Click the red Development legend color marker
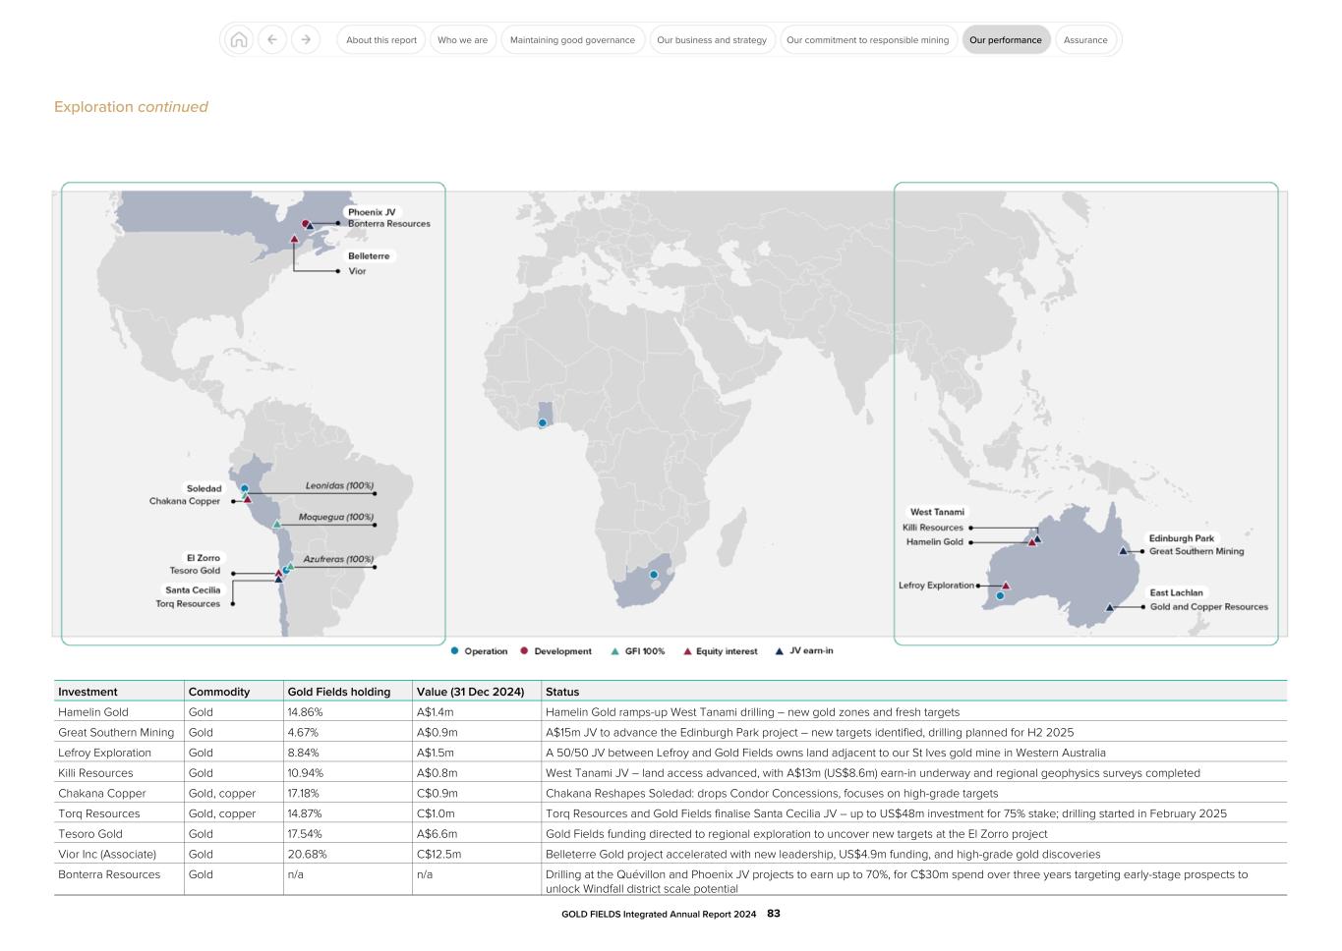 [524, 650]
